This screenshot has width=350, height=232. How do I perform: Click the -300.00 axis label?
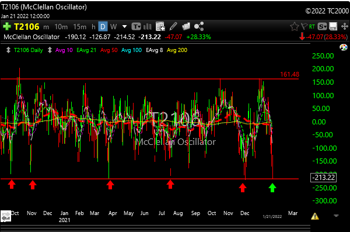324,200
